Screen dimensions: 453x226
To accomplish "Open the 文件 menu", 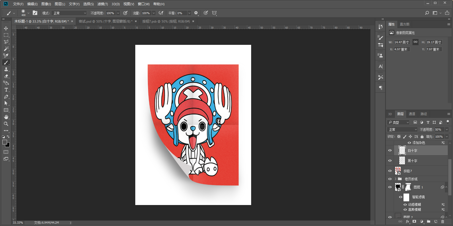I will click(x=18, y=4).
